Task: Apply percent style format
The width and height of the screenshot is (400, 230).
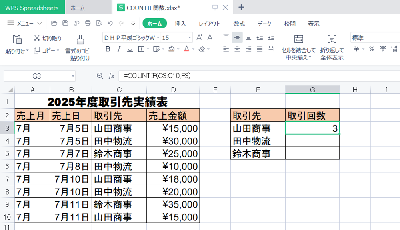Action: click(372, 49)
